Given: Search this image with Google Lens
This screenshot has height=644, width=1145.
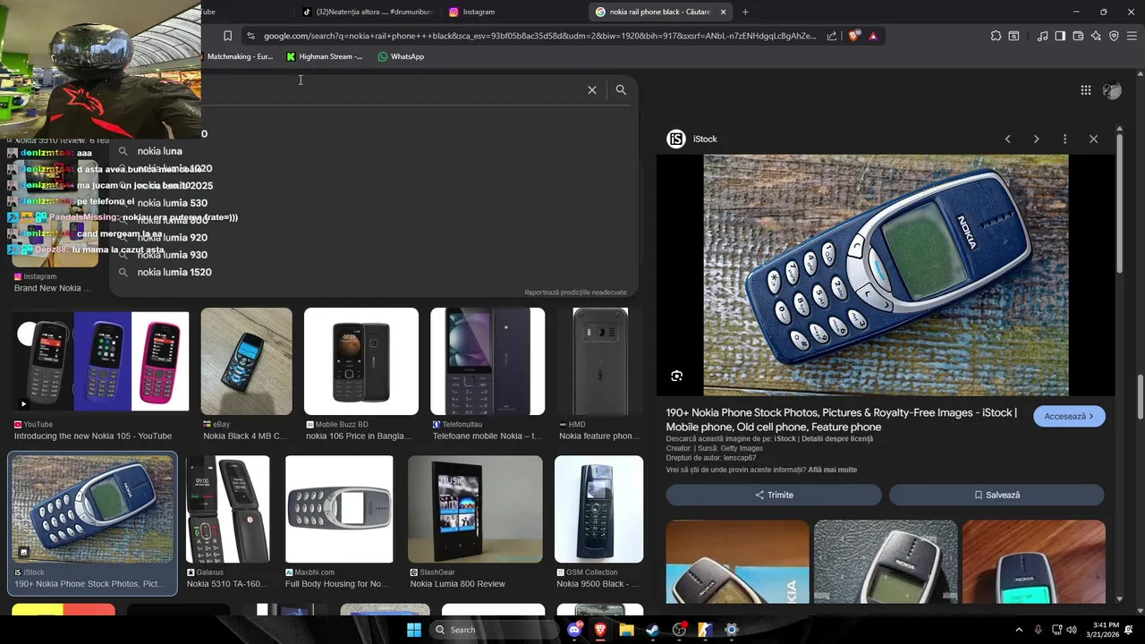Looking at the screenshot, I should pyautogui.click(x=676, y=376).
